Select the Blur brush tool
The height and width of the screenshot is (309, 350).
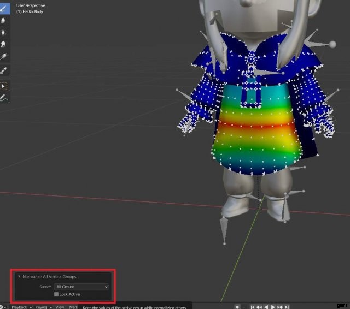pyautogui.click(x=4, y=20)
